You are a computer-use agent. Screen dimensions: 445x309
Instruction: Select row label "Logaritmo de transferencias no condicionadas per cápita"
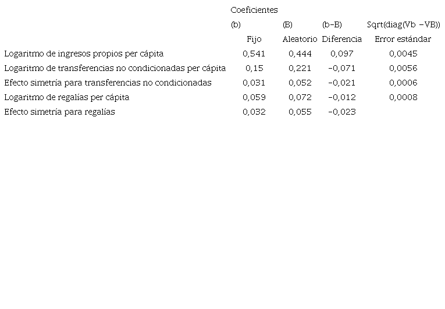tap(115, 68)
